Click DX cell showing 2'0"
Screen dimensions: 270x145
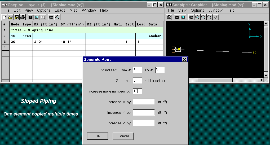click(x=46, y=42)
